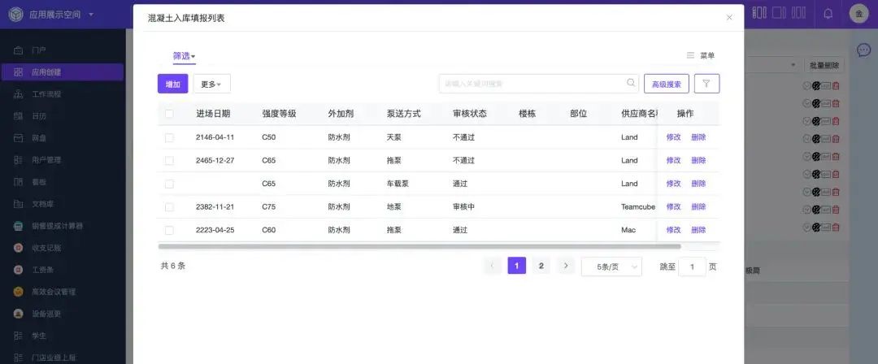Click the 增加 add button
Screen dimensions: 878x364
click(173, 84)
